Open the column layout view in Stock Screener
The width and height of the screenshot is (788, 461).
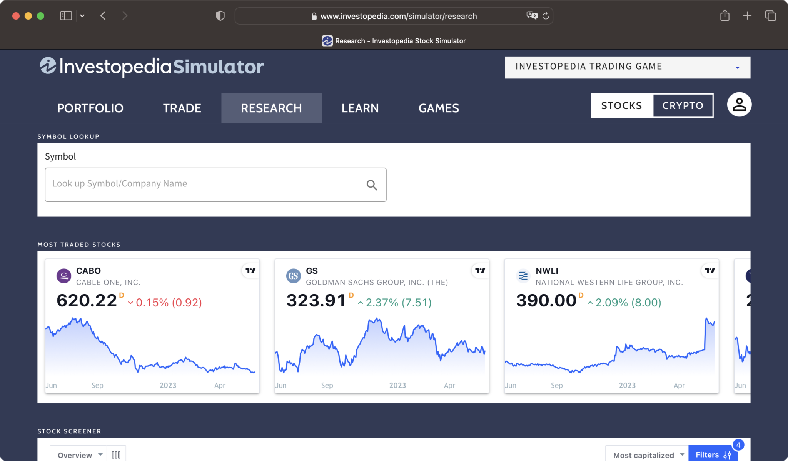[116, 454]
